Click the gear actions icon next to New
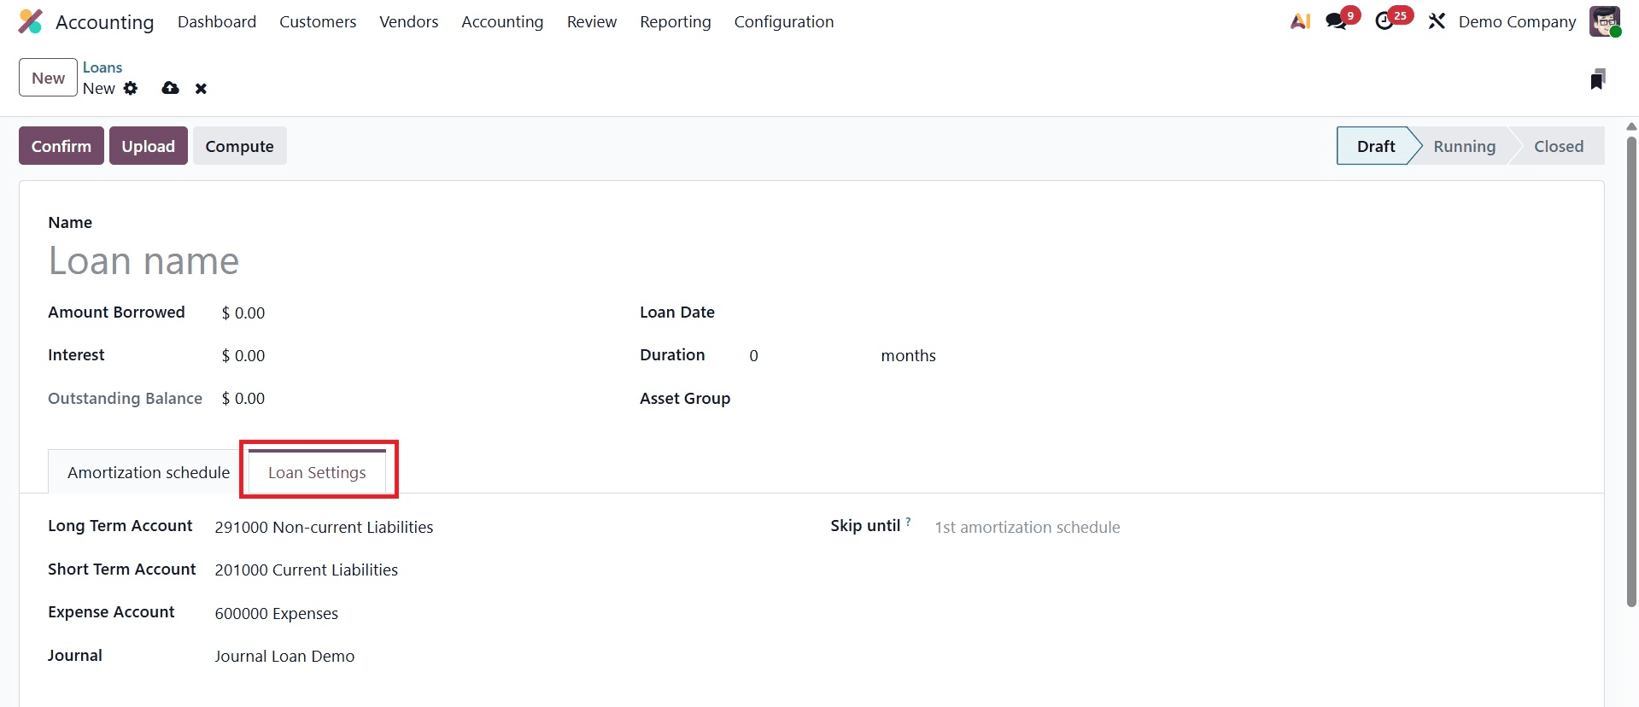This screenshot has width=1639, height=707. click(131, 88)
